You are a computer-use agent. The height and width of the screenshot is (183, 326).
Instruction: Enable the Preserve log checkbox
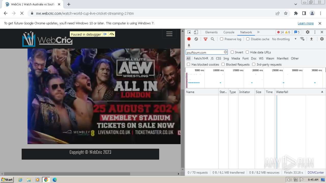[x=222, y=39]
